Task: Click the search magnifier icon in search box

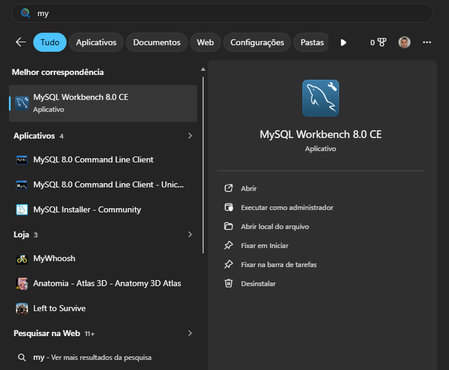Action: (x=25, y=13)
